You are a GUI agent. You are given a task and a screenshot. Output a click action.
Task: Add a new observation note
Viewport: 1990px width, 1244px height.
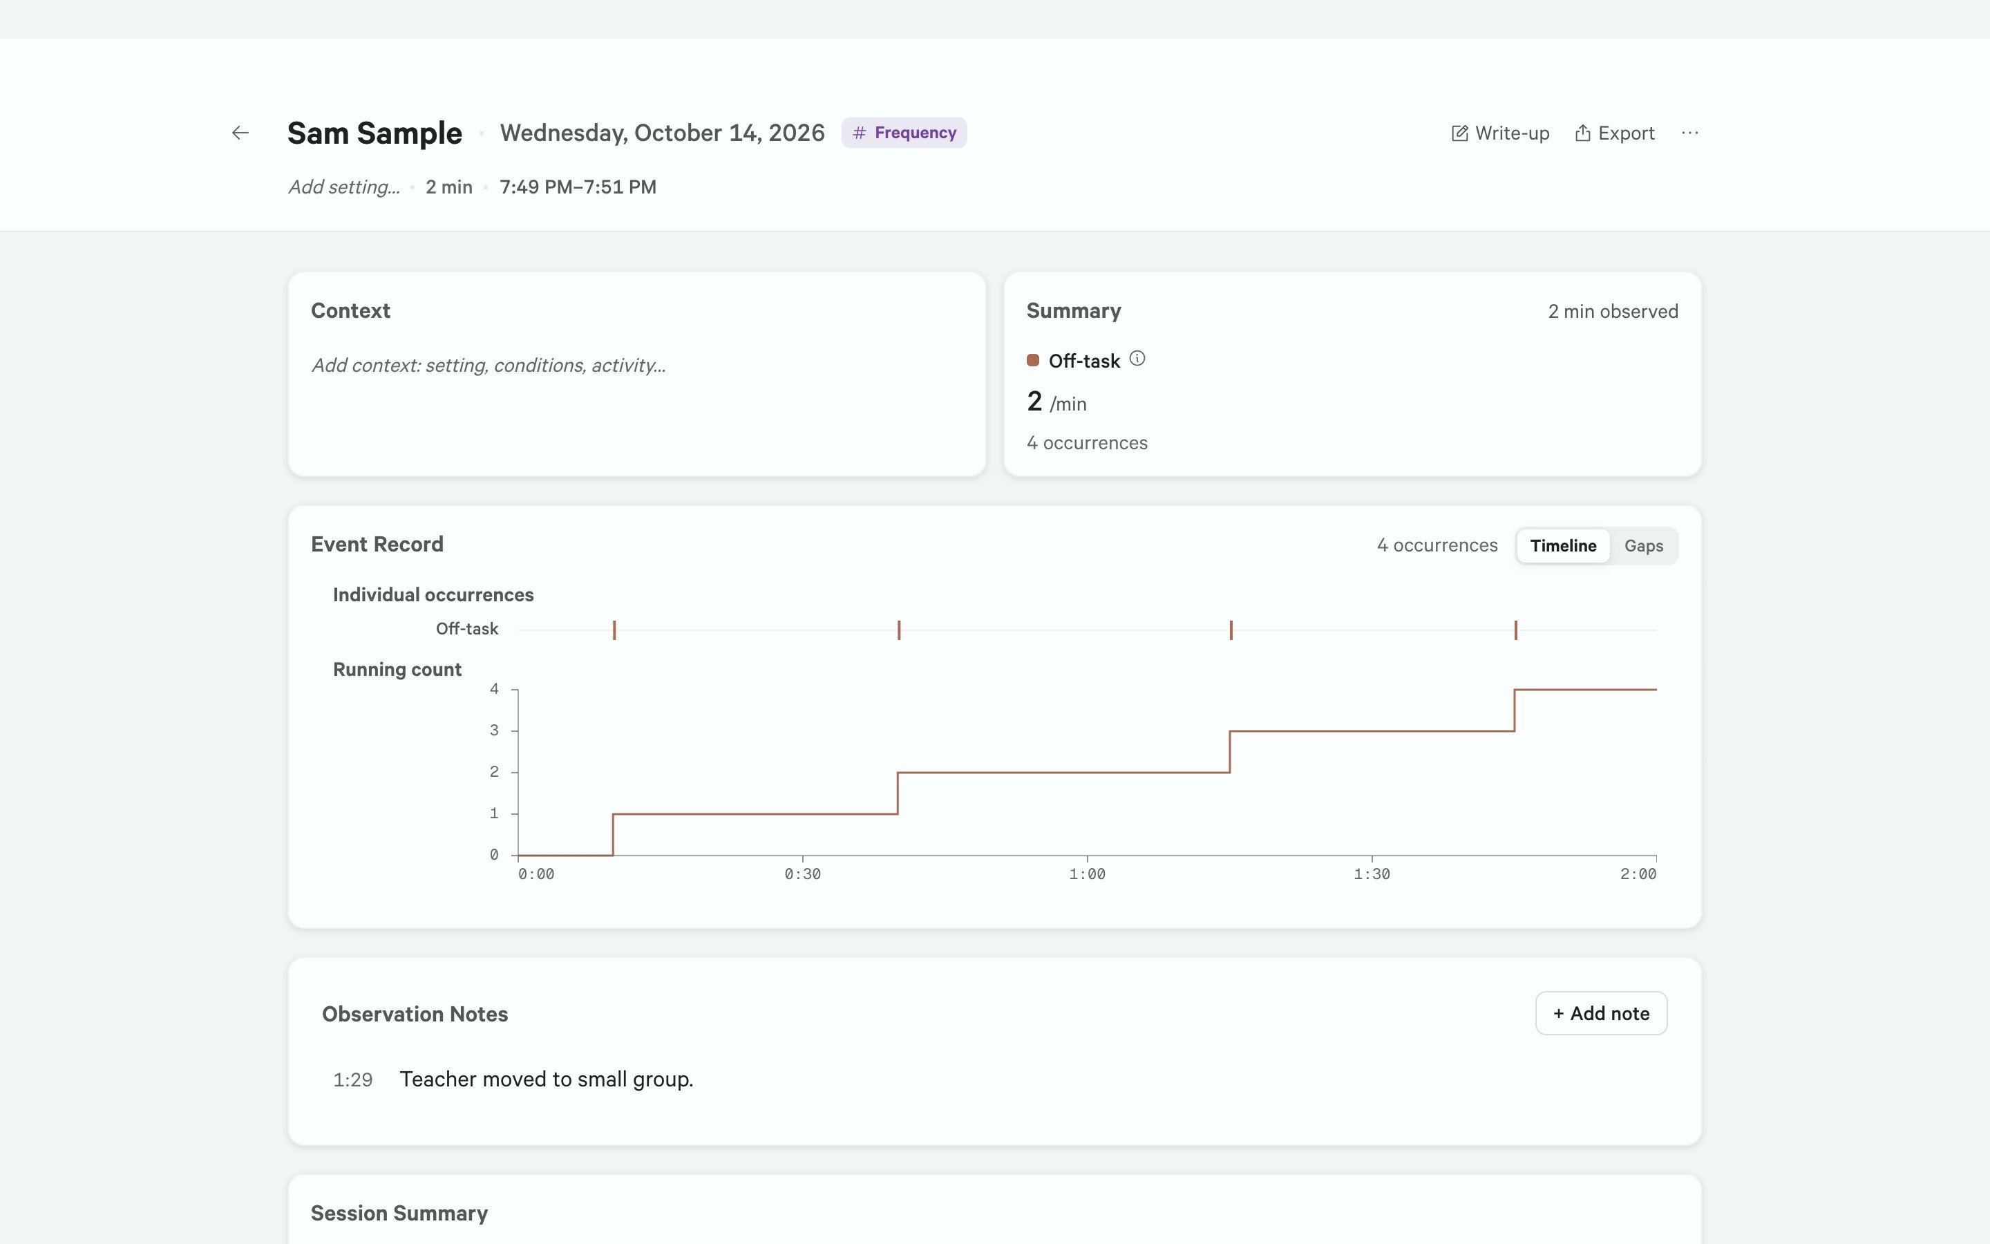click(x=1601, y=1012)
